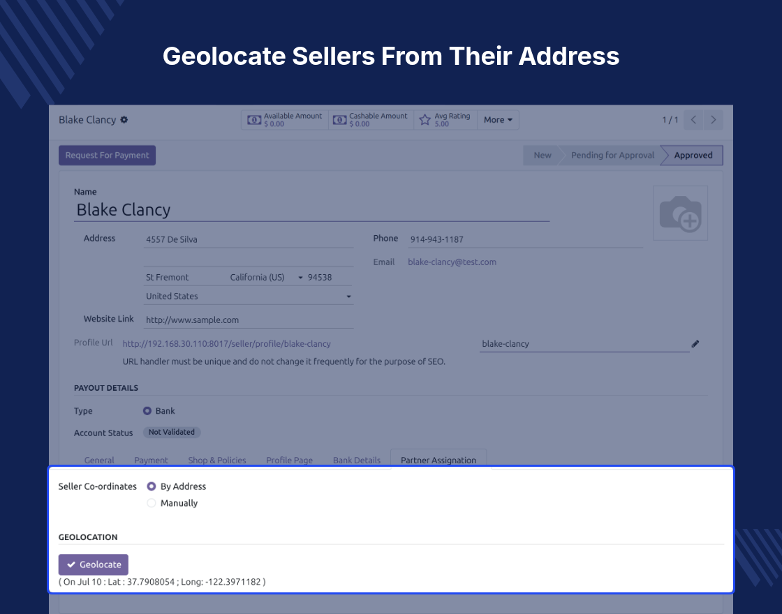Expand the More dropdown menu

click(498, 119)
